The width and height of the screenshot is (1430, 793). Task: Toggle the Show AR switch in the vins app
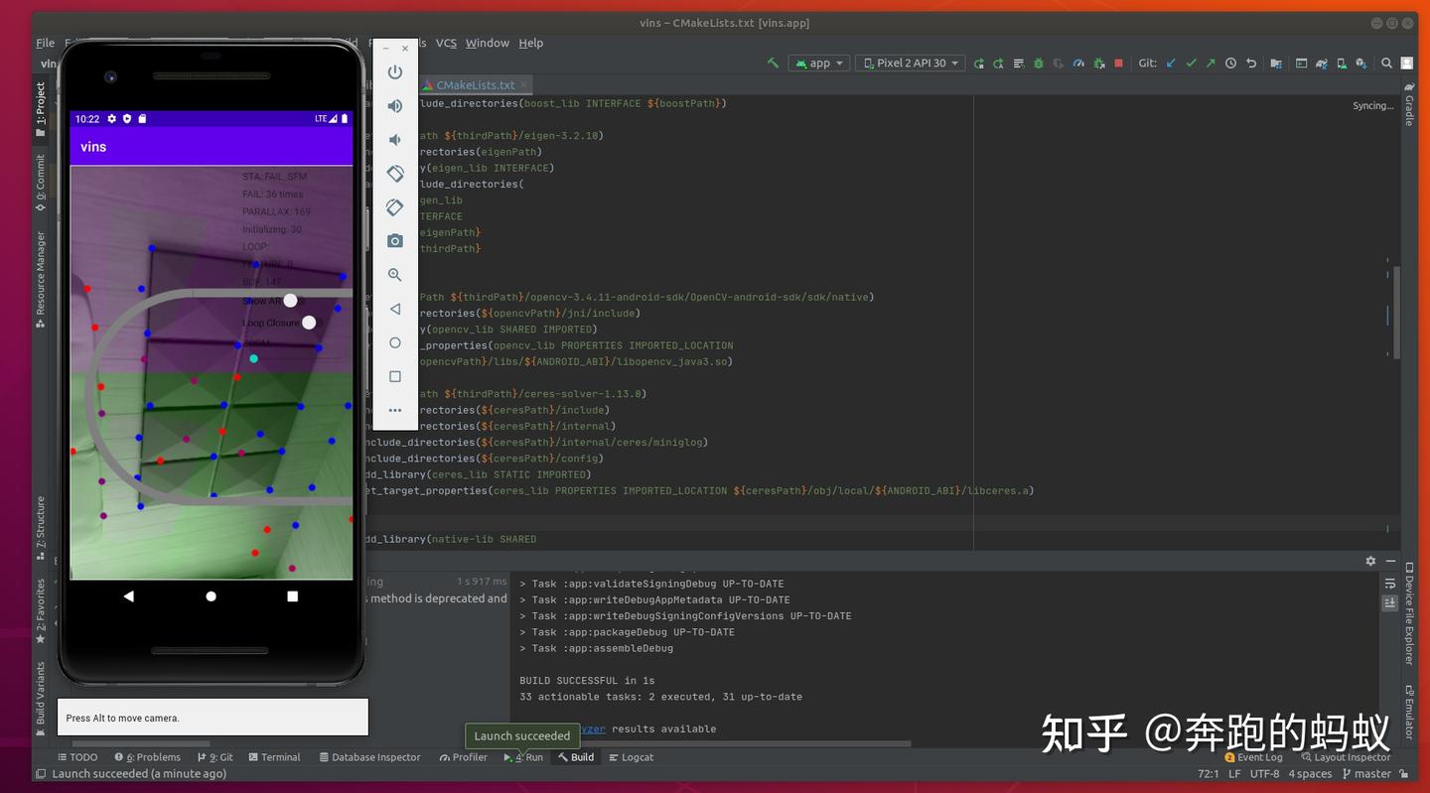(x=289, y=300)
